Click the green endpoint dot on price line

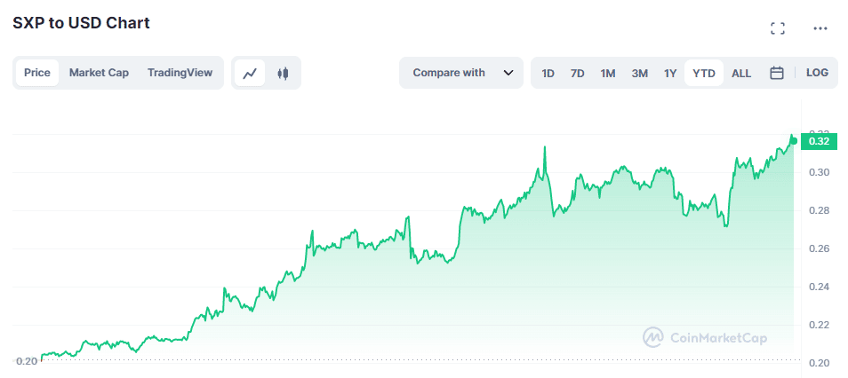pyautogui.click(x=794, y=141)
